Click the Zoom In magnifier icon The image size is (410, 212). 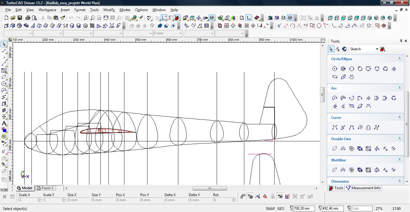click(86, 18)
